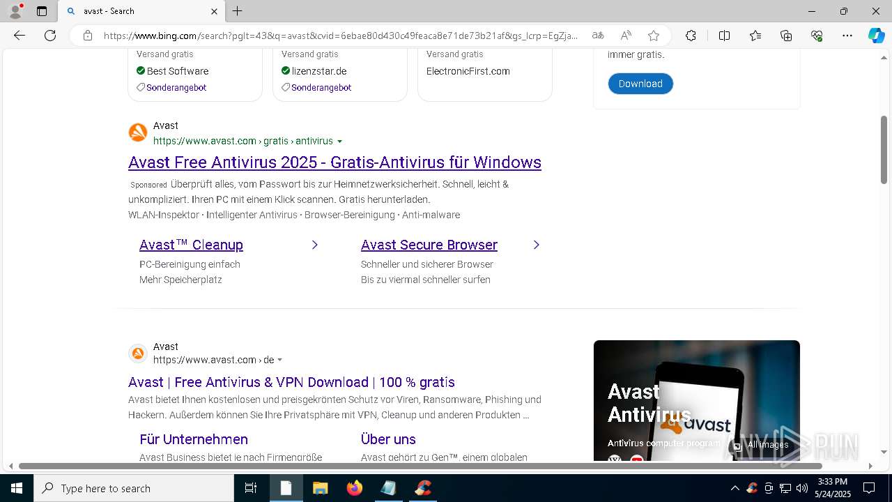Open the browser profile icon
892x502 pixels.
point(15,10)
